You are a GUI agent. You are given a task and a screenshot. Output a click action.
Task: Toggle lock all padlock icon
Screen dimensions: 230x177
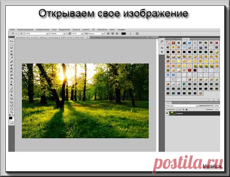coord(186,109)
